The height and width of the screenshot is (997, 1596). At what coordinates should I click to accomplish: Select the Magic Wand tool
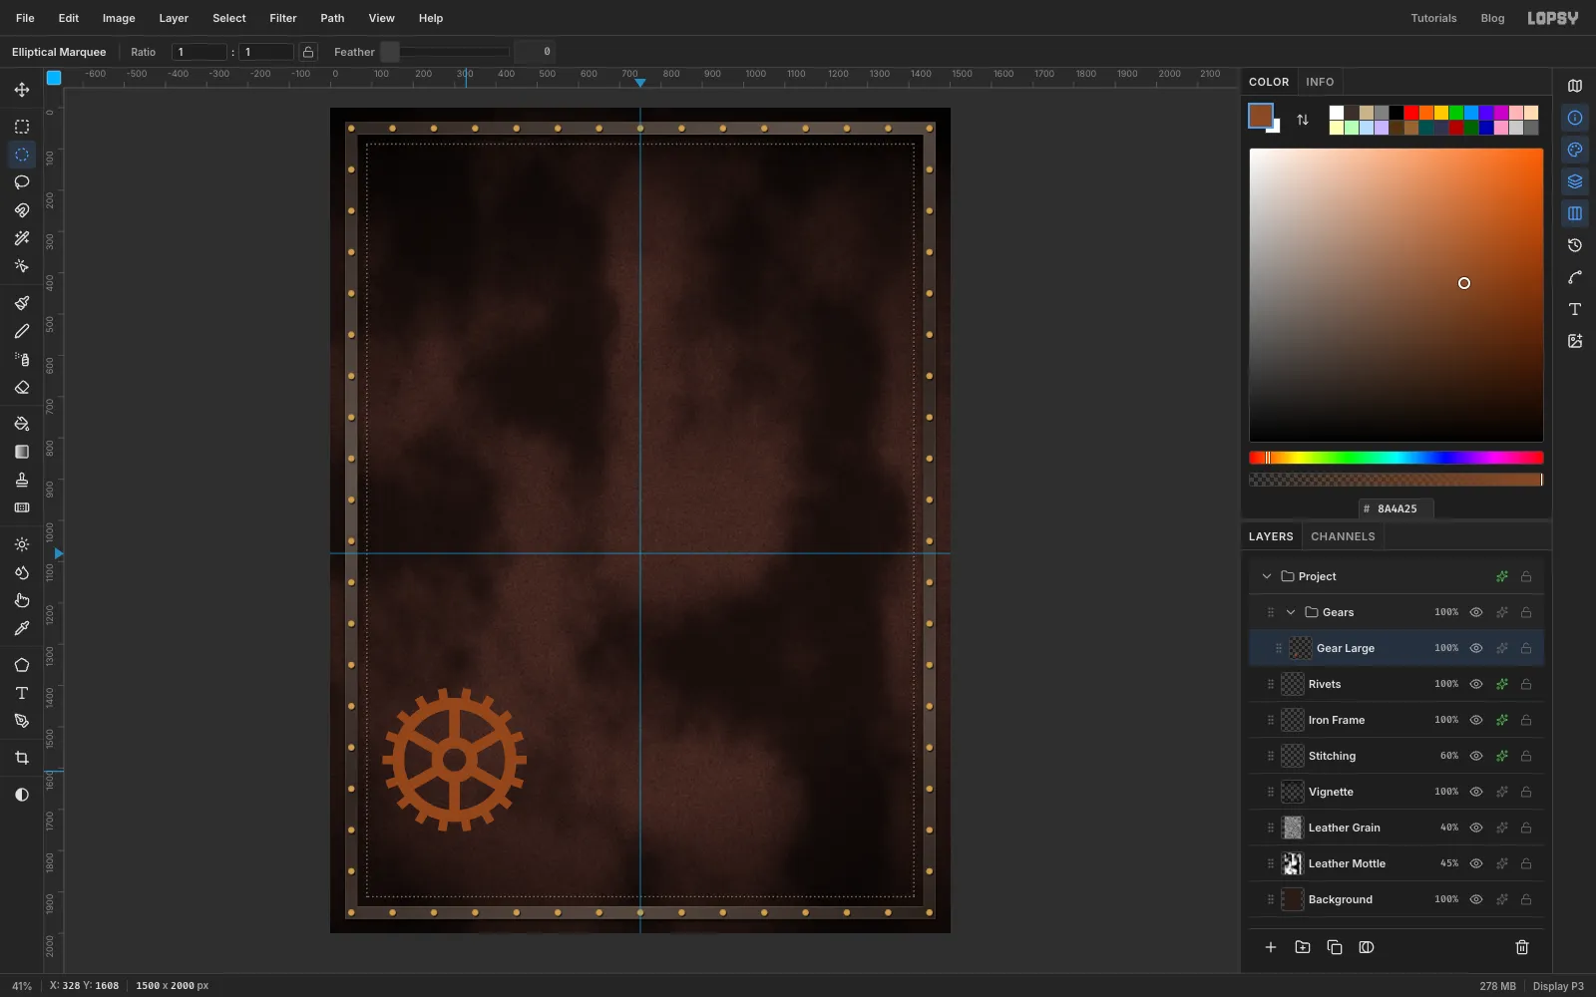[22, 238]
